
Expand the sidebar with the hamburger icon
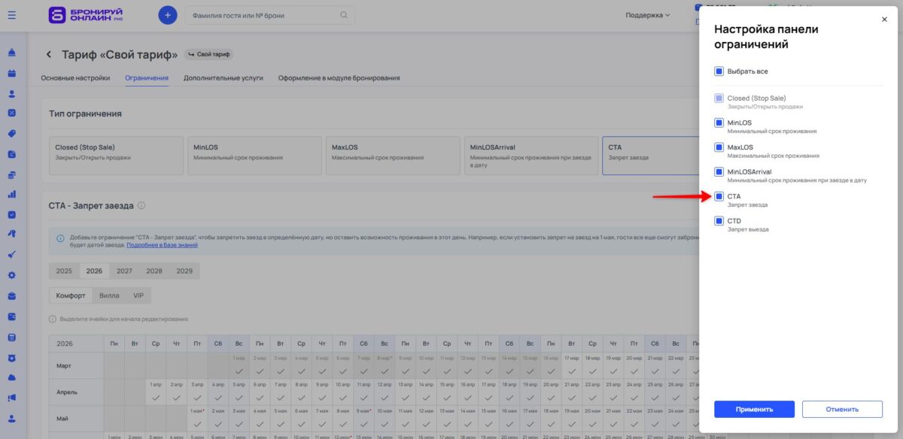coord(11,14)
